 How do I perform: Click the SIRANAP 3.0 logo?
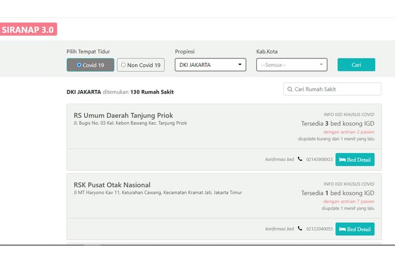coord(28,29)
